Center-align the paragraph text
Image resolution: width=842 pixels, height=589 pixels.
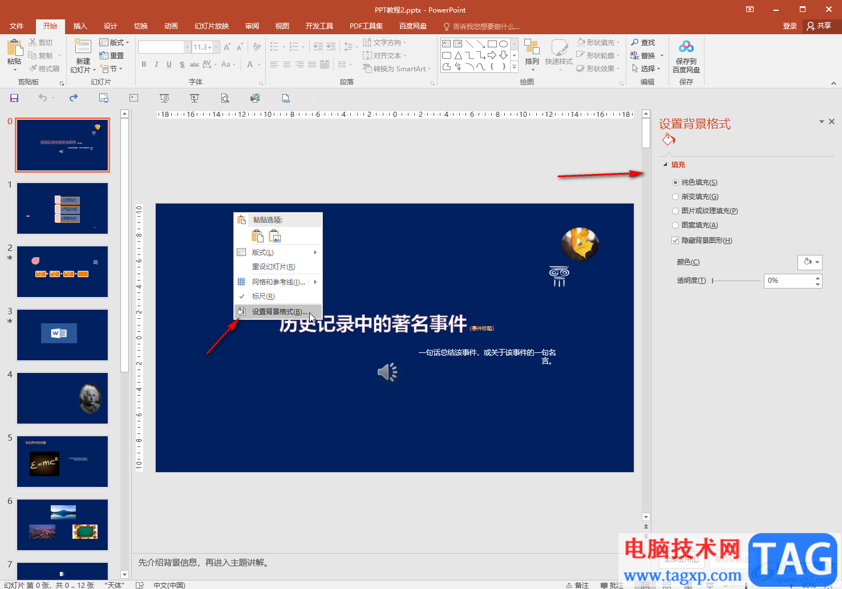pyautogui.click(x=287, y=64)
